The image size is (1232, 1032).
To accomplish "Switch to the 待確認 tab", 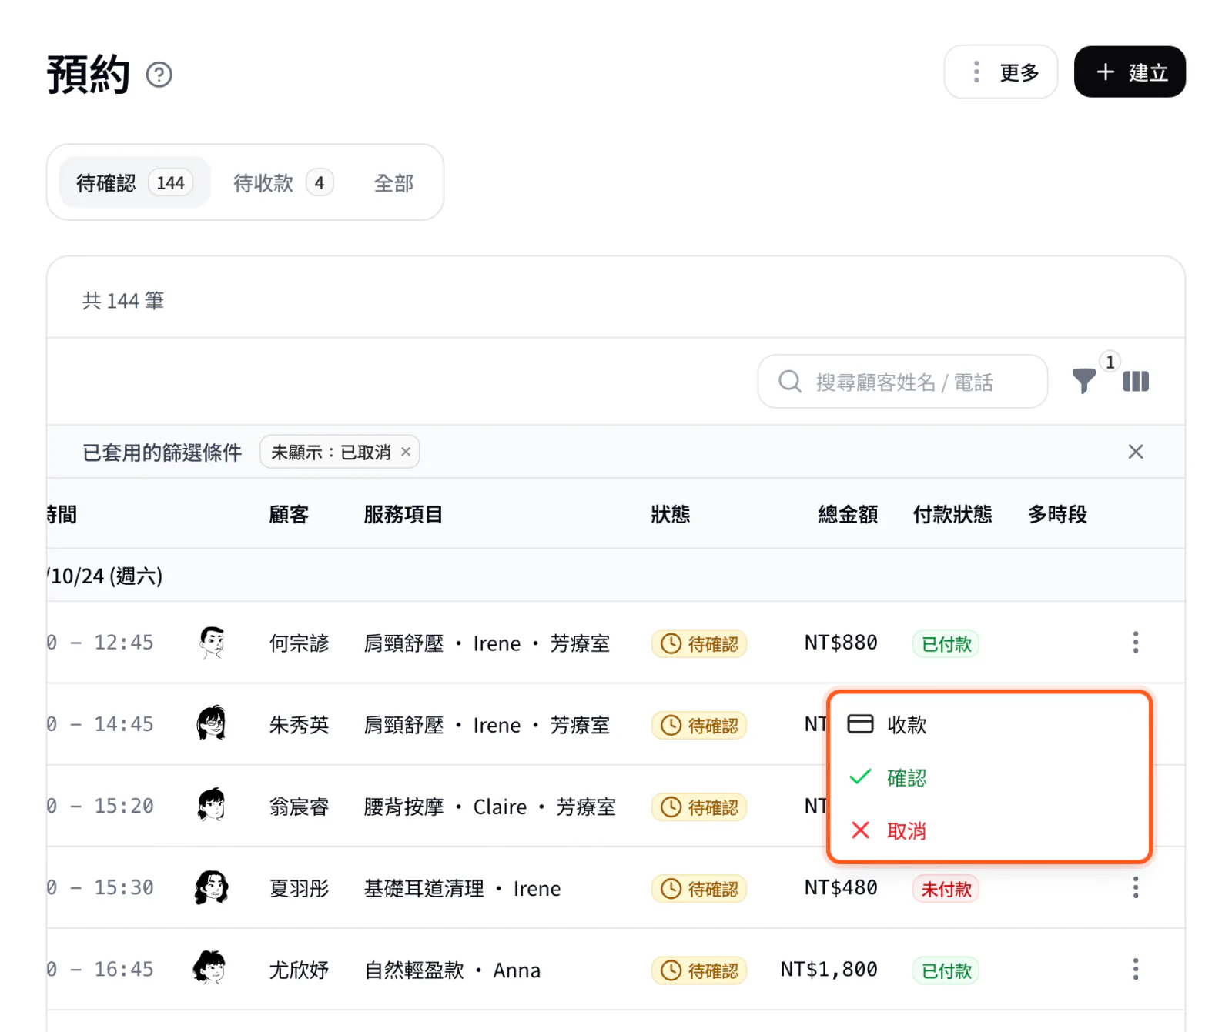I will 134,182.
